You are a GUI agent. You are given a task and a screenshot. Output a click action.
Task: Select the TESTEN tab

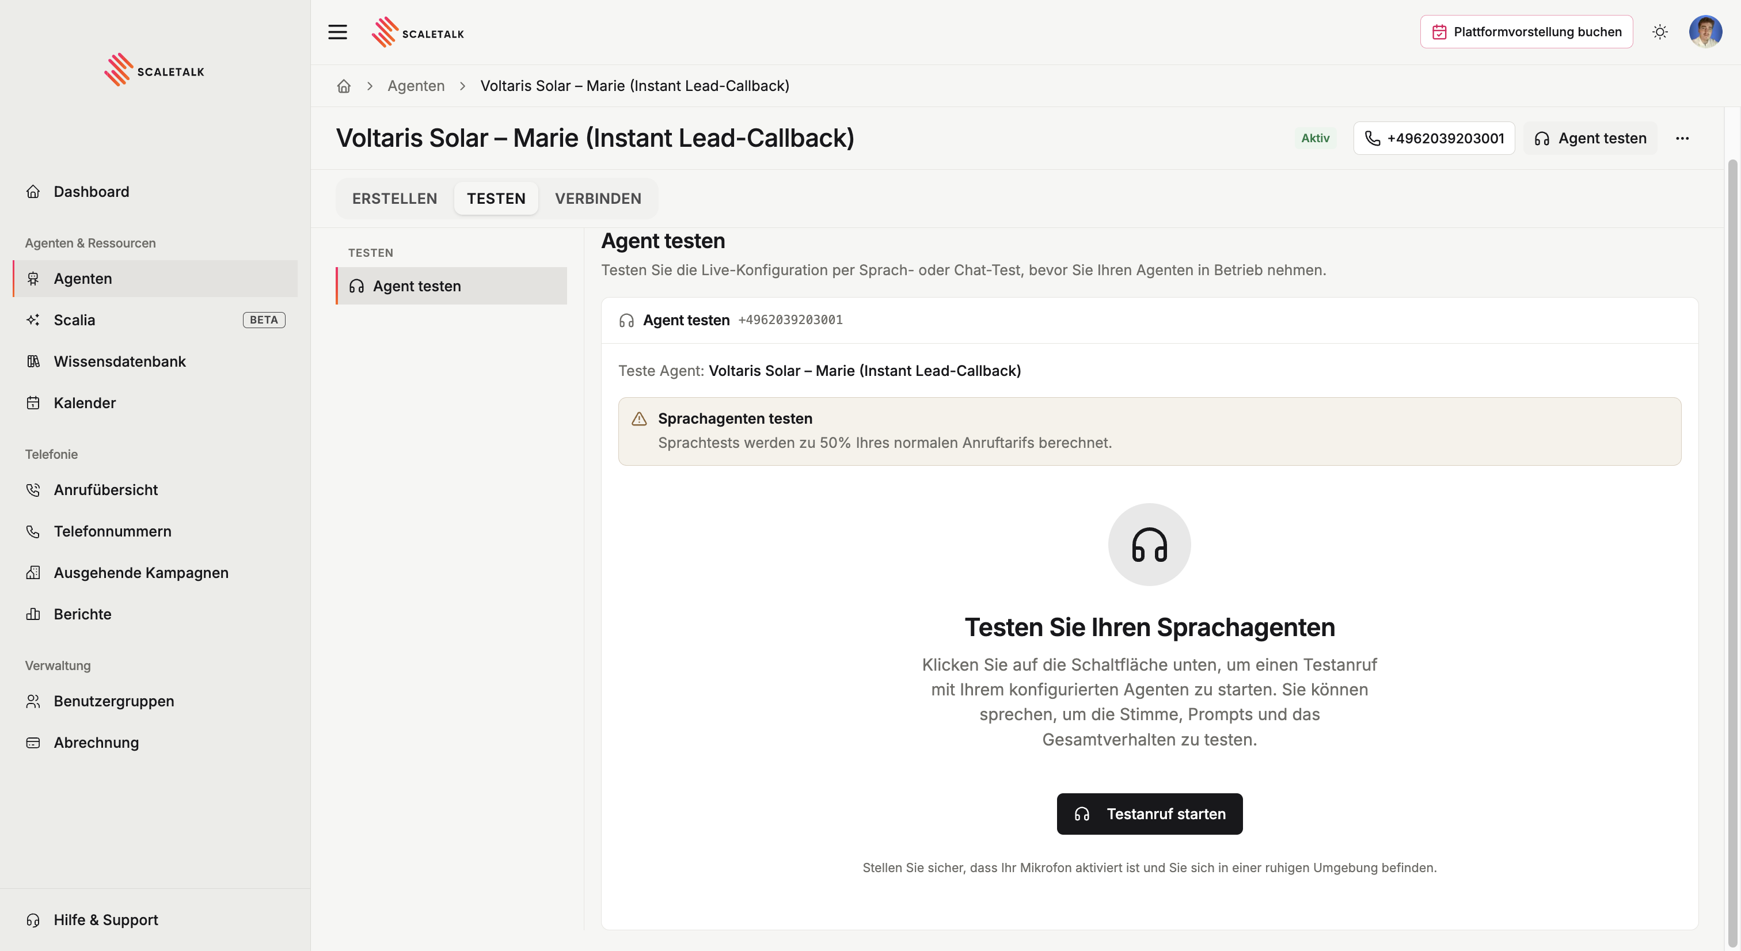coord(496,198)
